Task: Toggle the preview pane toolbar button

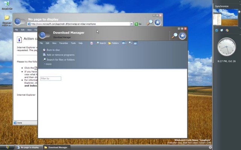Action: click(136, 43)
